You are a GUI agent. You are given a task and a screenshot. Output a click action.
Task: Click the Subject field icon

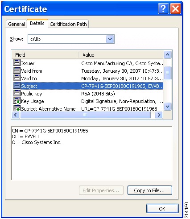17,86
